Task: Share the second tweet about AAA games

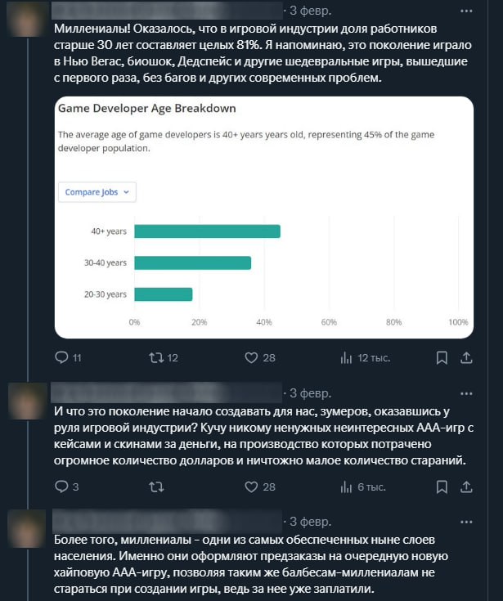Action: point(466,487)
